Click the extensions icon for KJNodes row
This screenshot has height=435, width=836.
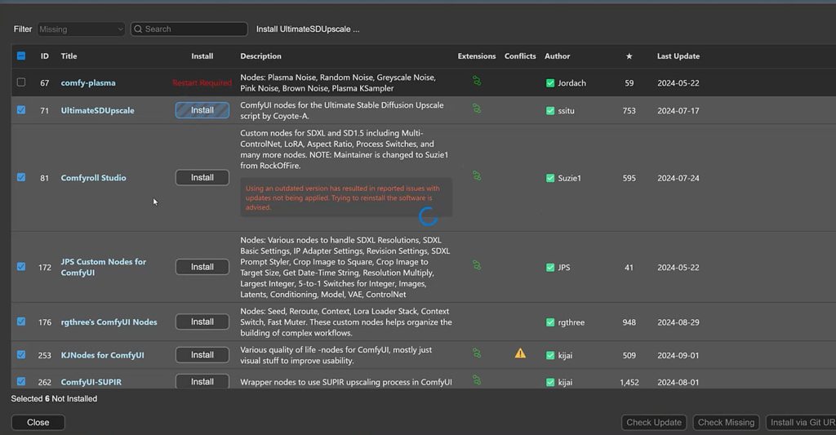coord(477,353)
